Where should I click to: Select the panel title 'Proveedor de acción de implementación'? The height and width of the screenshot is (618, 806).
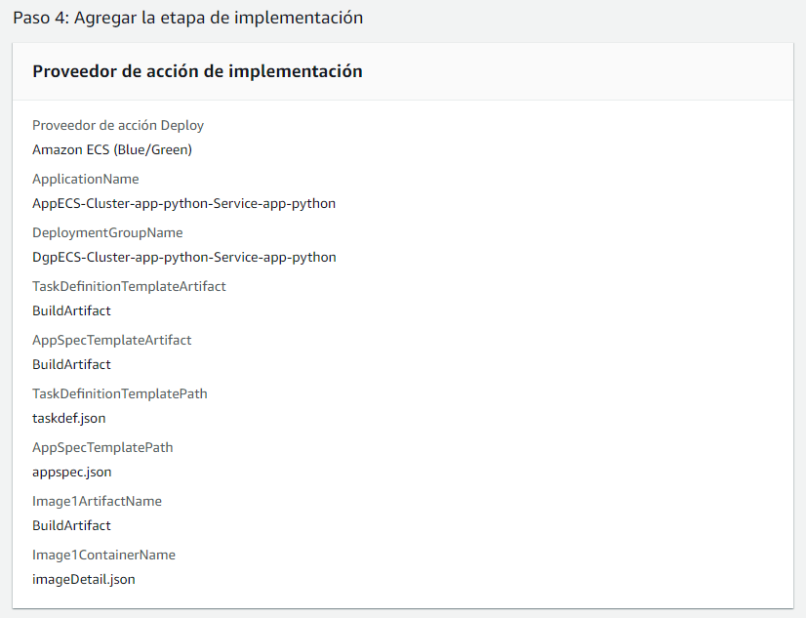(x=197, y=71)
